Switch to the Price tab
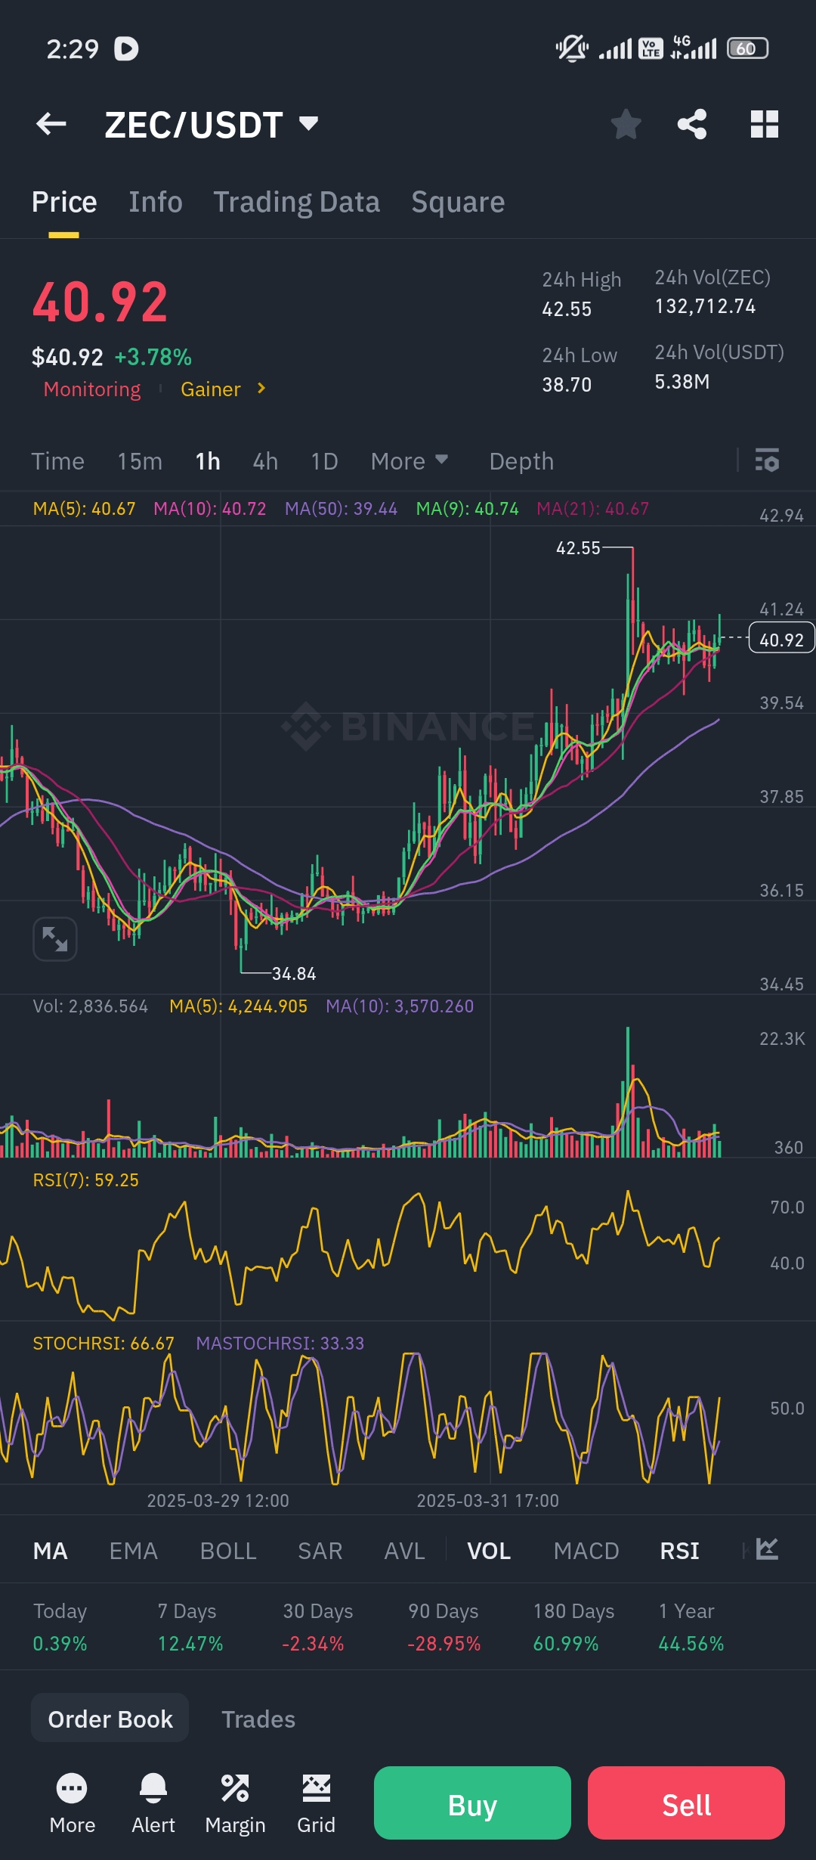The height and width of the screenshot is (1860, 816). pos(64,202)
